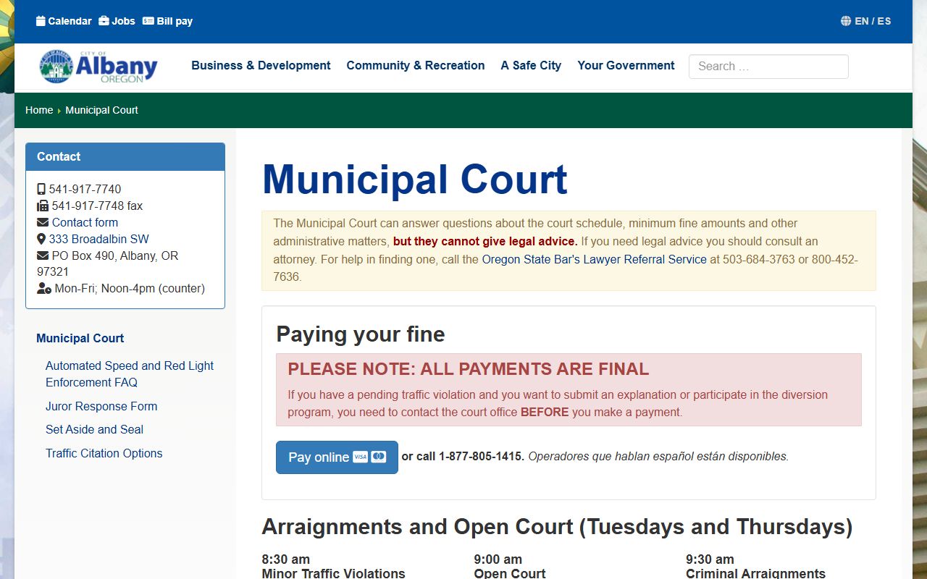Open Oregon State Bar's Lawyer Referral Service link

pyautogui.click(x=594, y=259)
